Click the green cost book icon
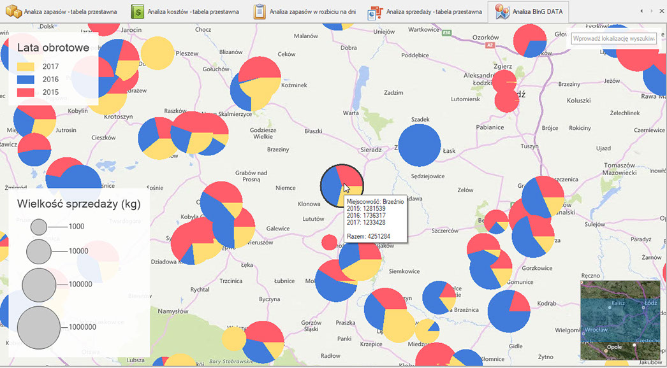 pos(137,11)
